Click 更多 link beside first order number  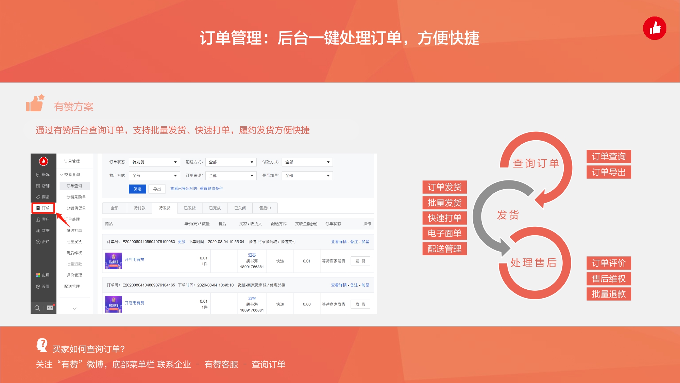(182, 242)
